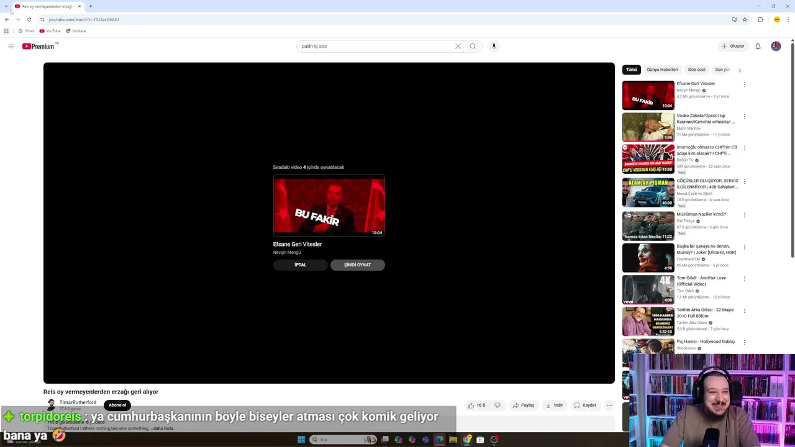Reload the page in Chrome
This screenshot has width=795, height=447.
[29, 19]
